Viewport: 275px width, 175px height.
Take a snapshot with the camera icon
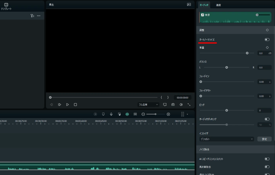tap(173, 104)
